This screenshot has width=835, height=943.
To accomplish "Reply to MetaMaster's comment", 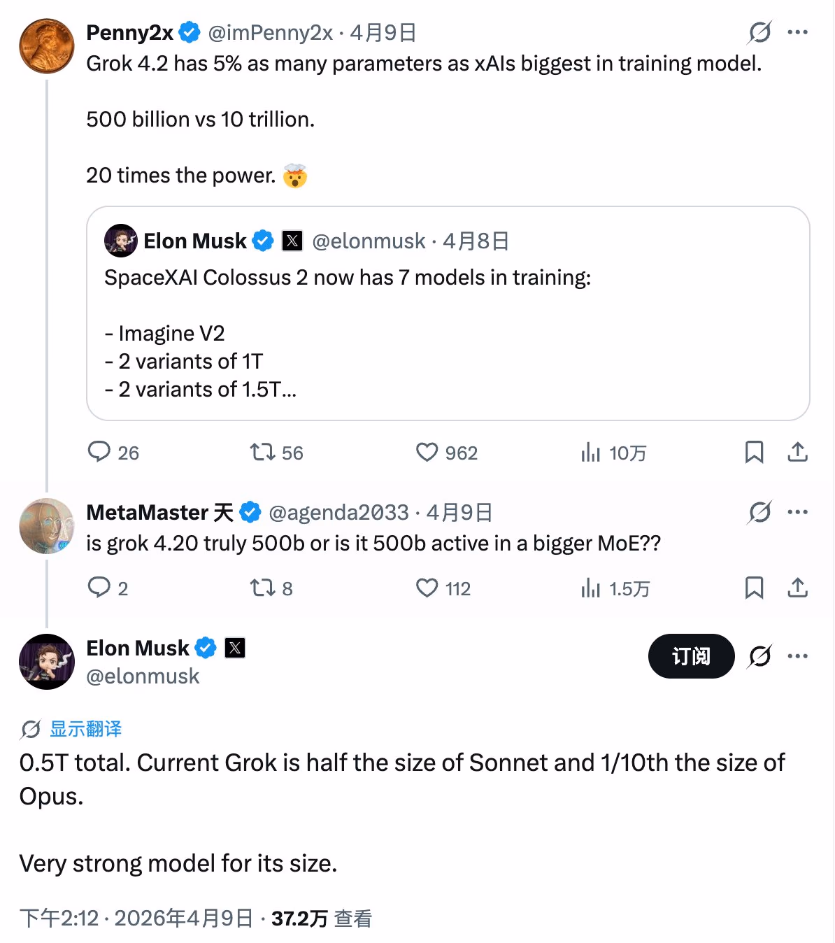I will coord(99,588).
